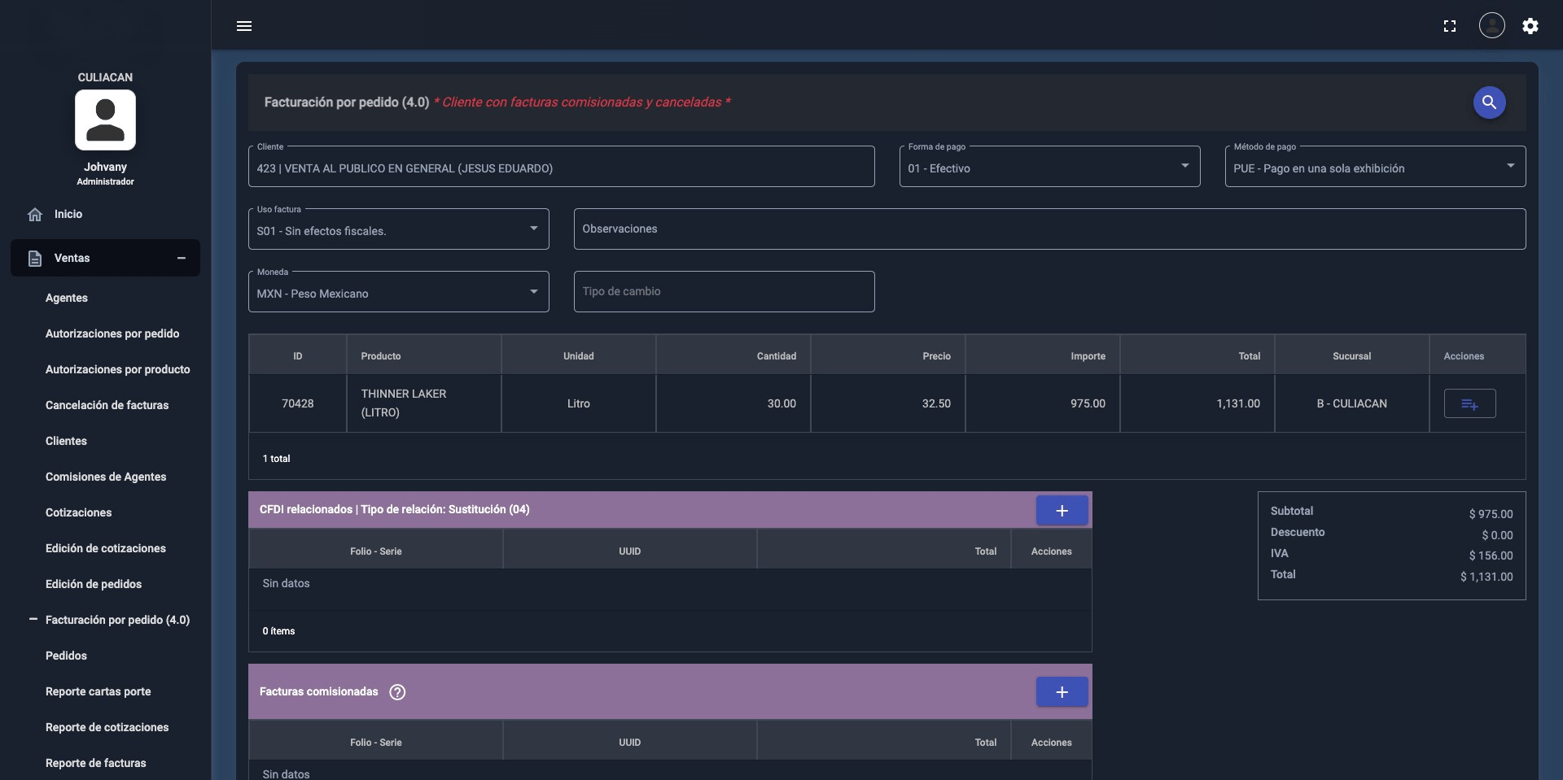The height and width of the screenshot is (780, 1563).
Task: Click the B - CULIACAN branch cell
Action: pyautogui.click(x=1351, y=403)
